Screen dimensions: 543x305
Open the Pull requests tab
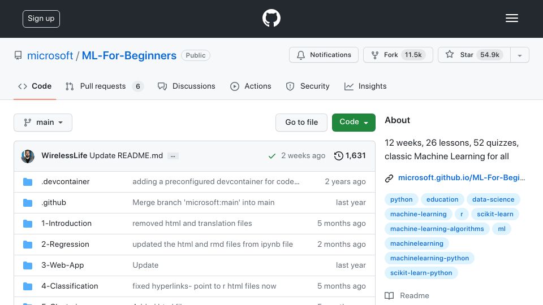[x=104, y=86]
